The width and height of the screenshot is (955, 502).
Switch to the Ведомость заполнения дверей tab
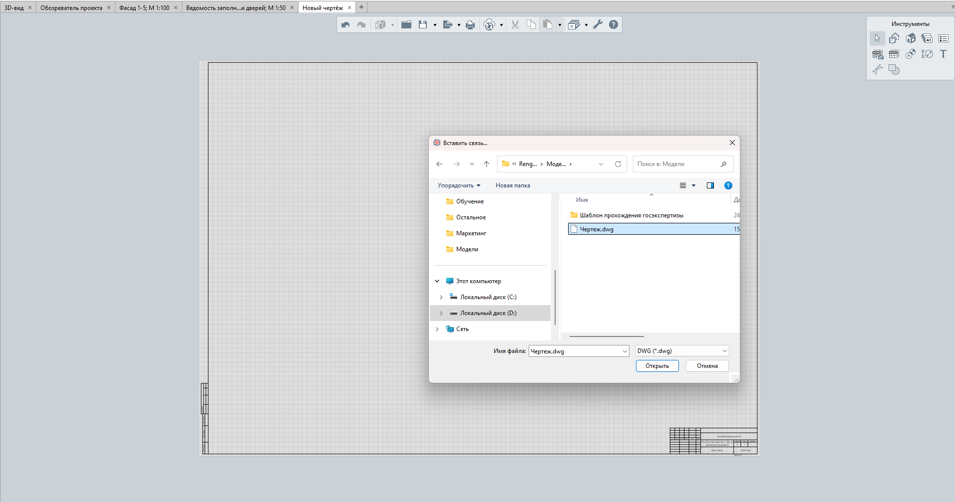click(x=236, y=7)
